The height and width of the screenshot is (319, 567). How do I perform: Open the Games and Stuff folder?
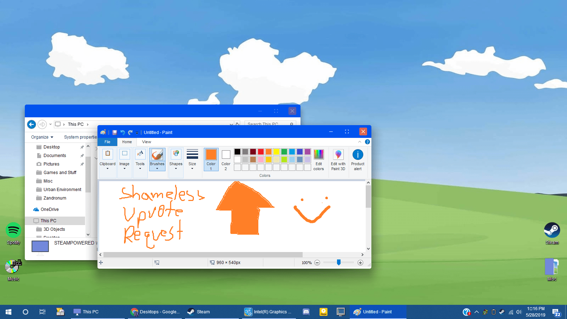[x=60, y=173]
